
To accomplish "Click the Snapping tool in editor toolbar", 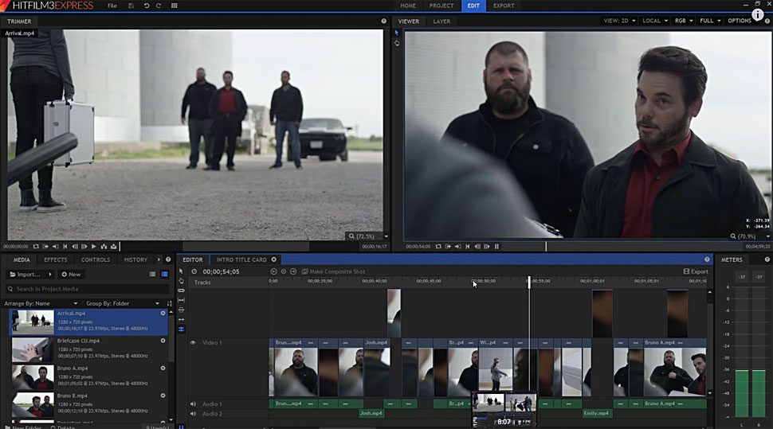I will coord(181,329).
